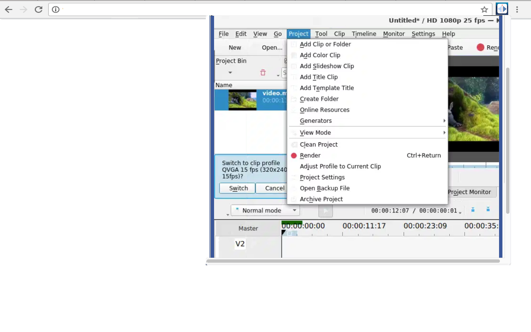The height and width of the screenshot is (332, 531).
Task: Click the 00:00:23:09 mark on the timeline ruler
Action: point(425,226)
